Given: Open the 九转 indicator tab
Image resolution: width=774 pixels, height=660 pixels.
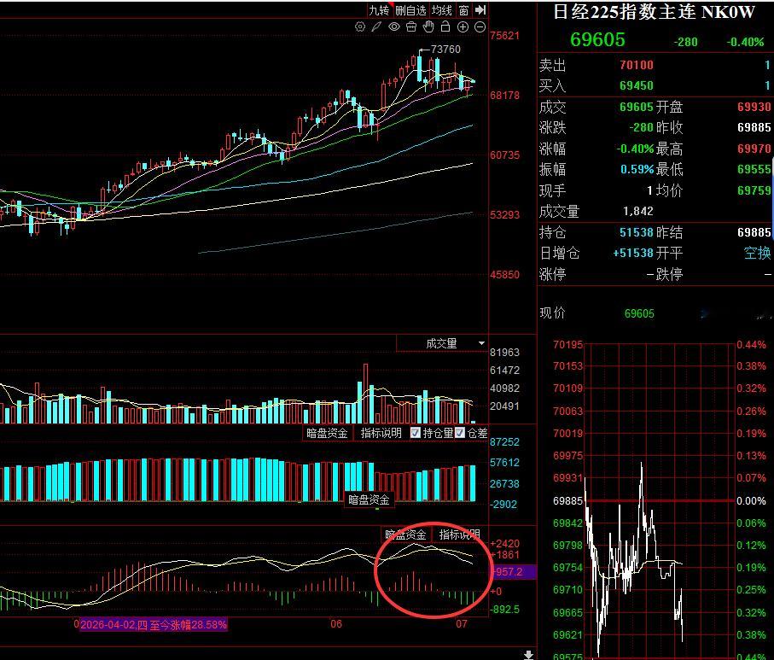Looking at the screenshot, I should pyautogui.click(x=379, y=10).
